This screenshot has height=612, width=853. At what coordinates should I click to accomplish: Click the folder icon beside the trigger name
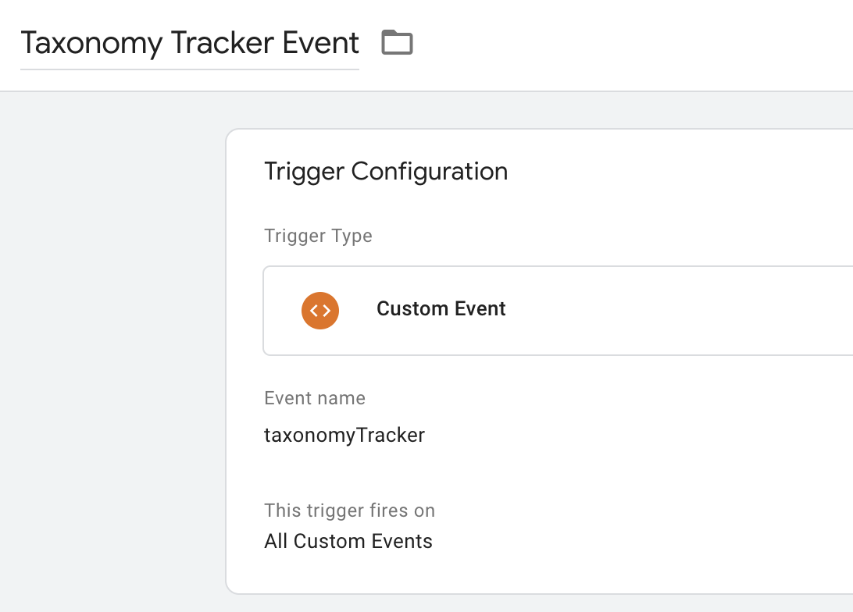pos(397,42)
